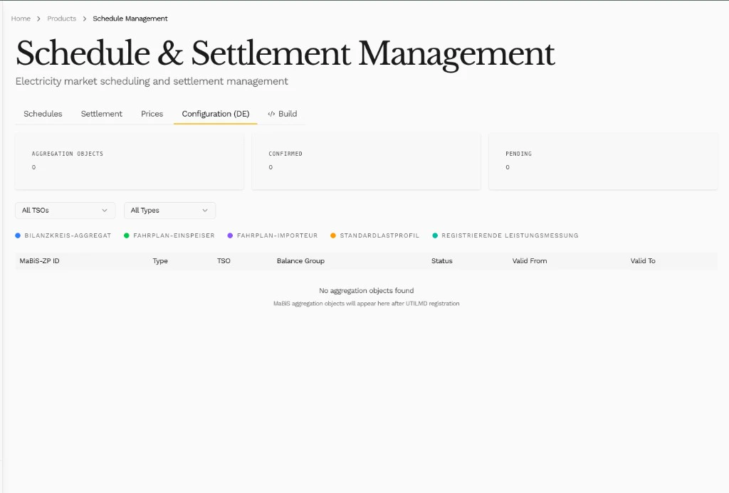Open the Products breadcrumb link
The image size is (729, 493).
coord(61,18)
